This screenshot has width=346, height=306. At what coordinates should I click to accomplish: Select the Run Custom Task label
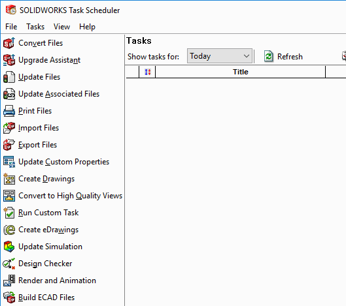[48, 213]
